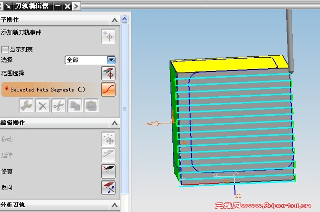Click the vertical scrollbar track of the panel

coord(125,109)
